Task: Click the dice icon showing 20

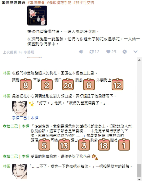Action: (x=68, y=84)
